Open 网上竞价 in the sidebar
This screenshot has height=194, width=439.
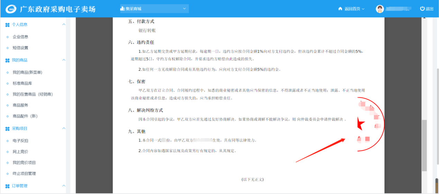20,152
